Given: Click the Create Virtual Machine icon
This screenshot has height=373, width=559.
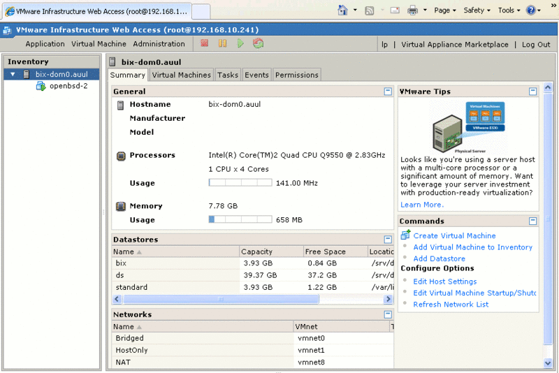Looking at the screenshot, I should click(x=405, y=235).
